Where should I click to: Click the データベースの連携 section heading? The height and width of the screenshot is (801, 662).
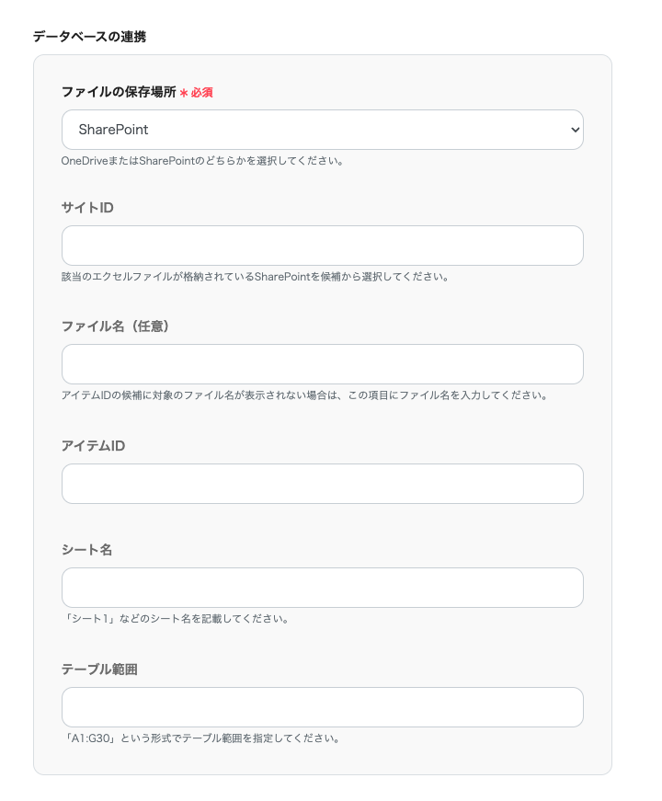coord(89,37)
